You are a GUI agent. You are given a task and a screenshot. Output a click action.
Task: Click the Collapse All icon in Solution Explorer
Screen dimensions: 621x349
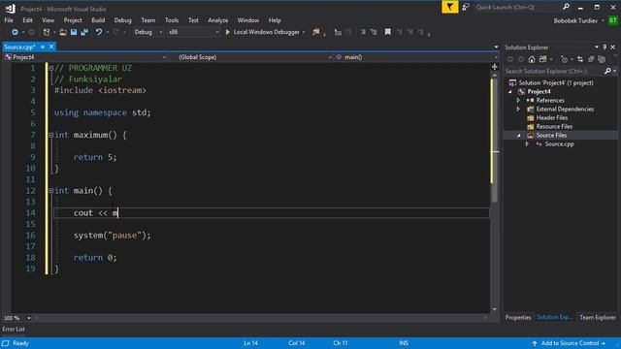pos(591,59)
